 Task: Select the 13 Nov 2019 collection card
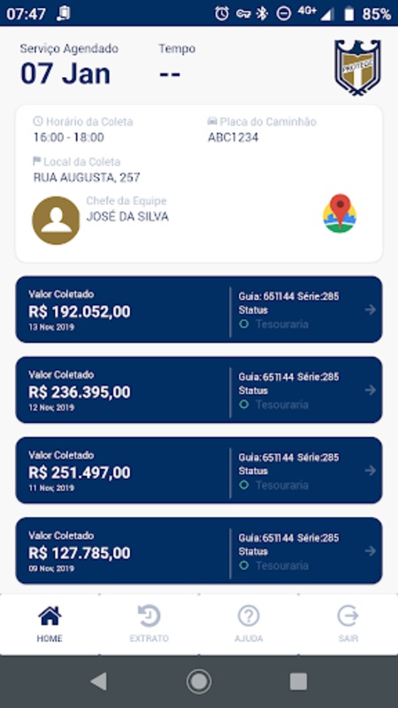199,309
